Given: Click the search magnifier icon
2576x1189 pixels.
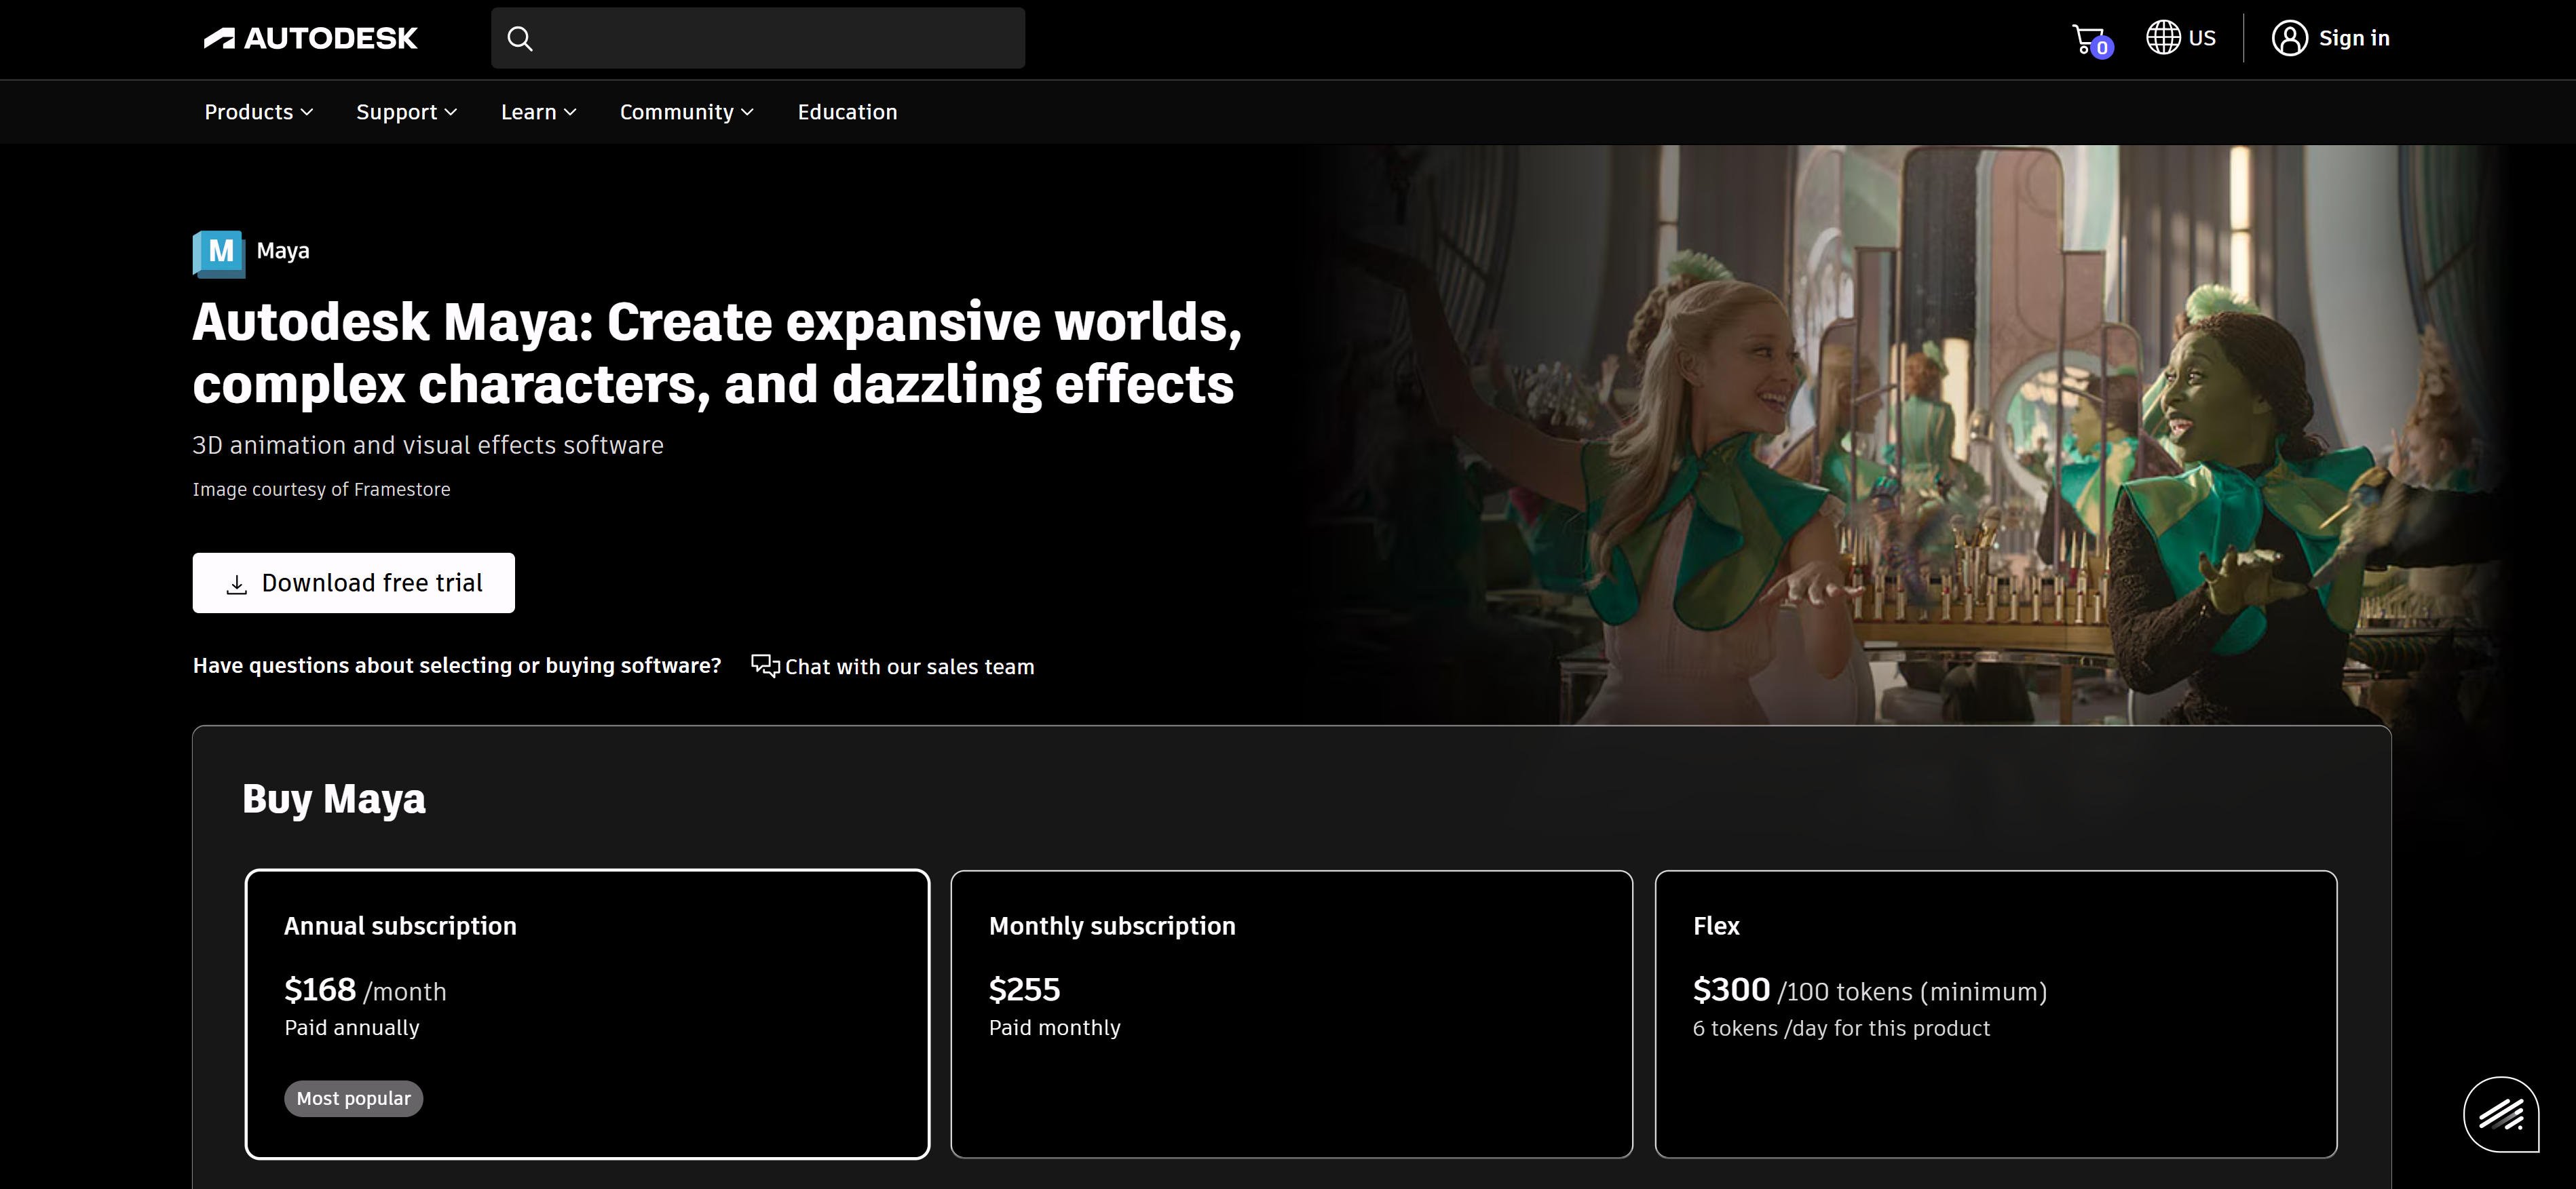Looking at the screenshot, I should pyautogui.click(x=519, y=38).
